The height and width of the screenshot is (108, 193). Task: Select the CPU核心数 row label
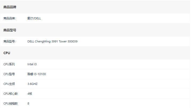coord(11,94)
